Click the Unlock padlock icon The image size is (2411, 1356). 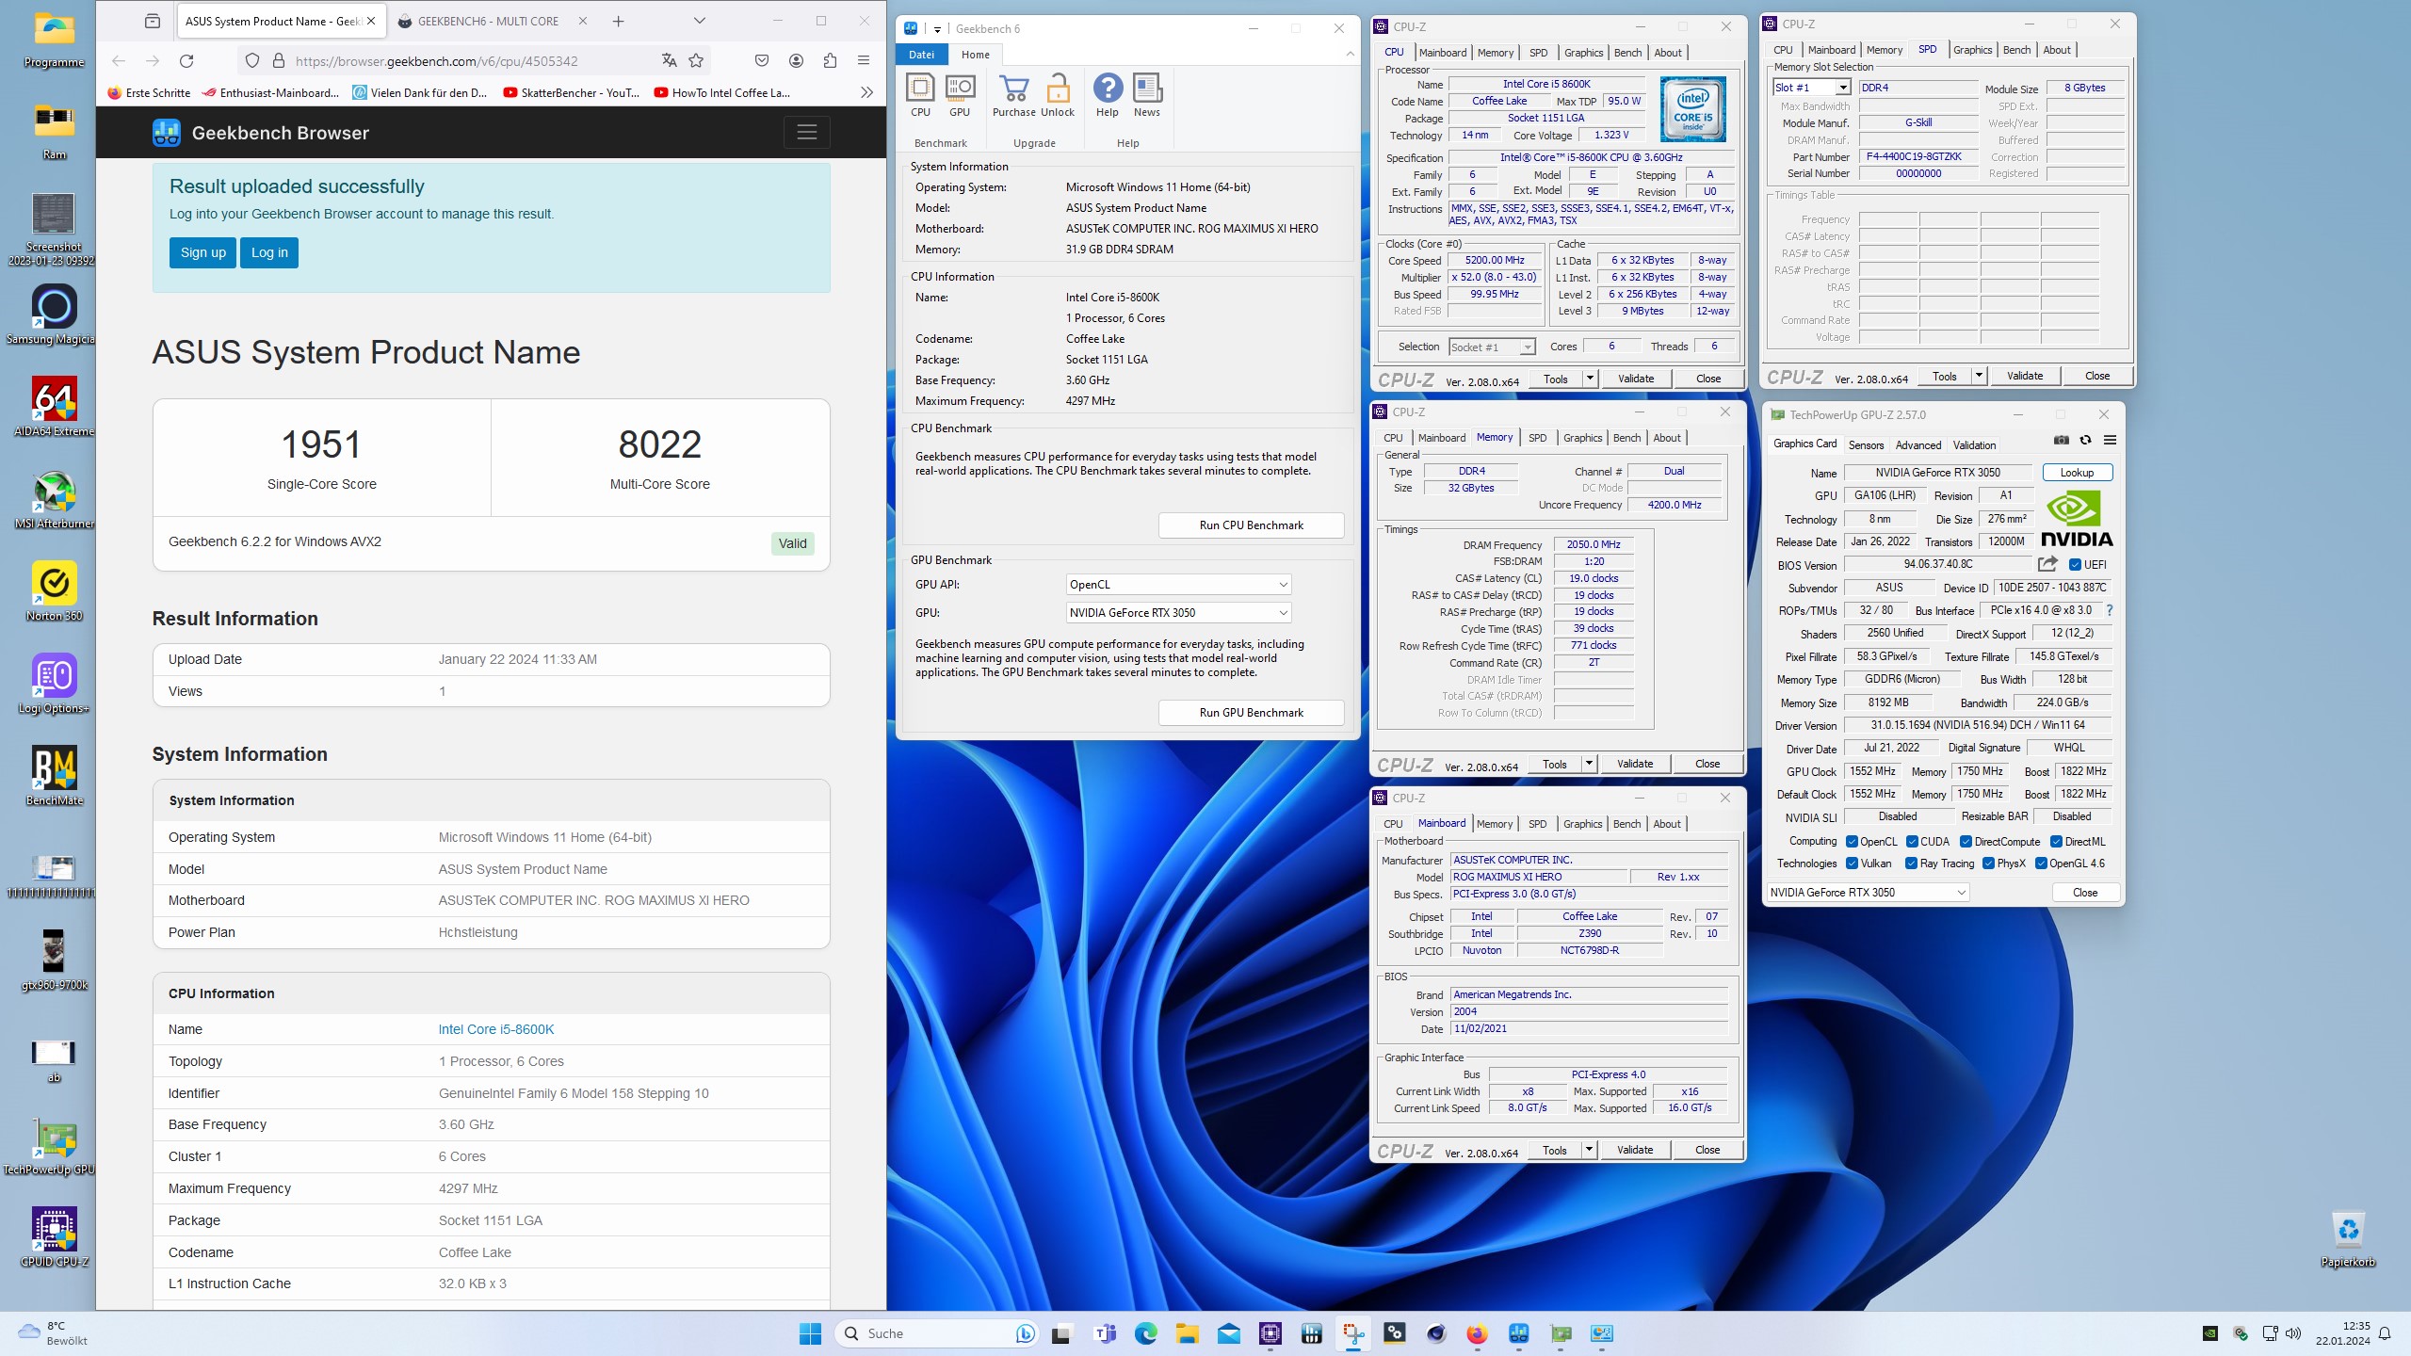click(x=1058, y=94)
